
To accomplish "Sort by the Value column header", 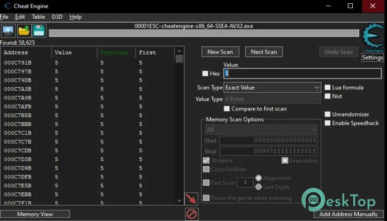I will (x=74, y=52).
